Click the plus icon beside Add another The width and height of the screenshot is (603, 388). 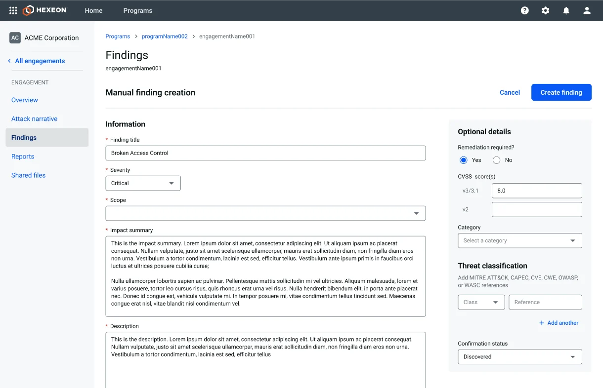click(542, 323)
